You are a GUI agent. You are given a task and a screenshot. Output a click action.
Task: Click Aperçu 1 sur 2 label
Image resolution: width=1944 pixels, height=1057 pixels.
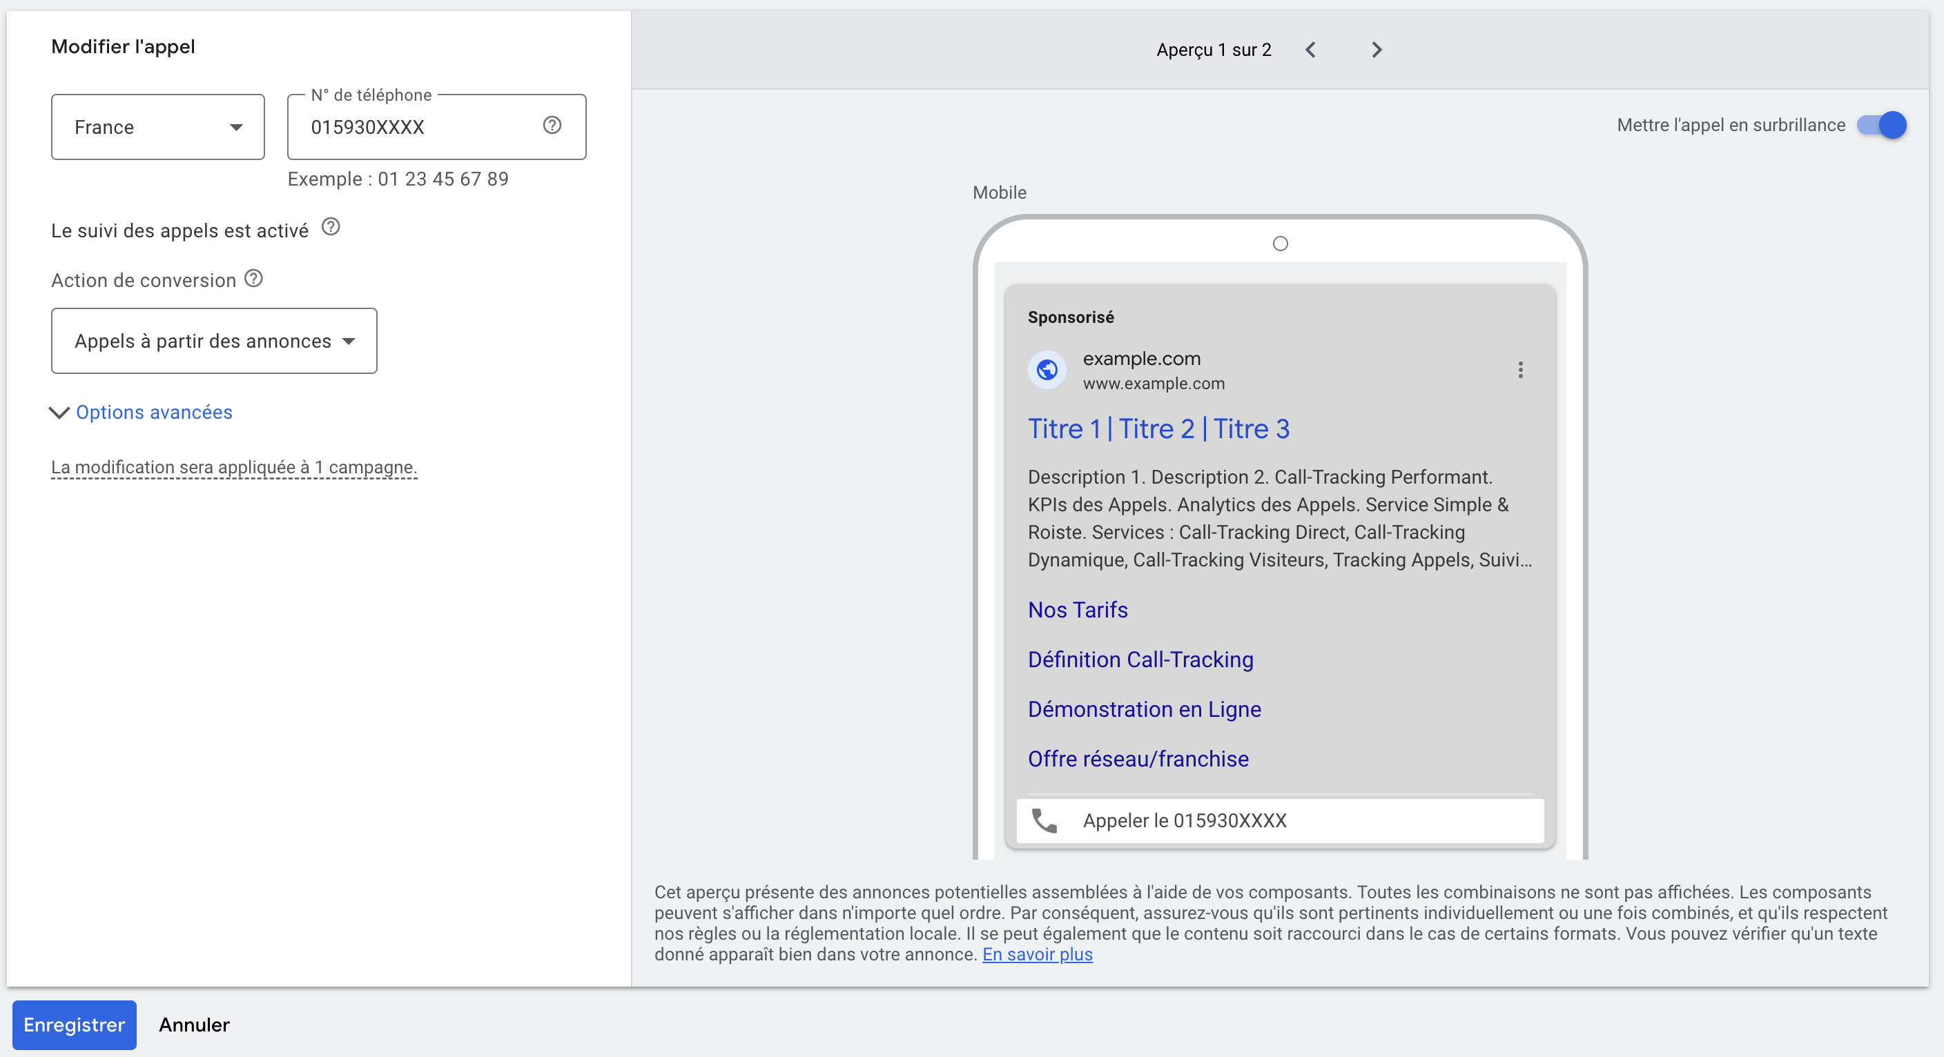(x=1214, y=50)
